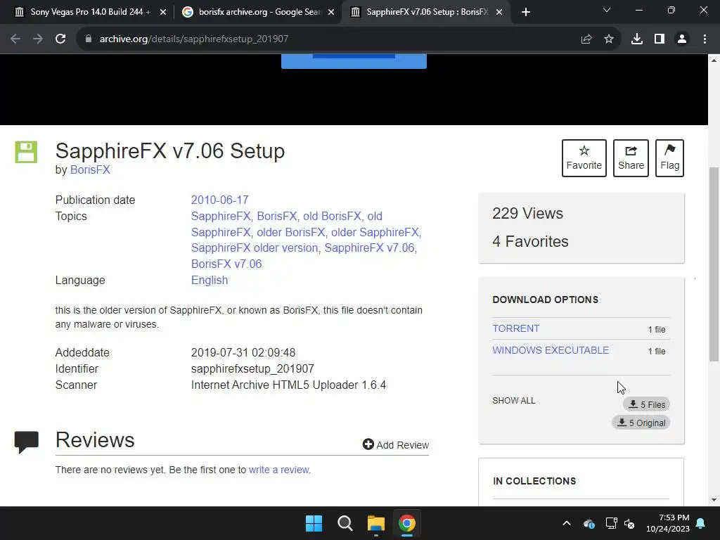Click the address bar URL
This screenshot has height=540, width=720.
pyautogui.click(x=194, y=39)
